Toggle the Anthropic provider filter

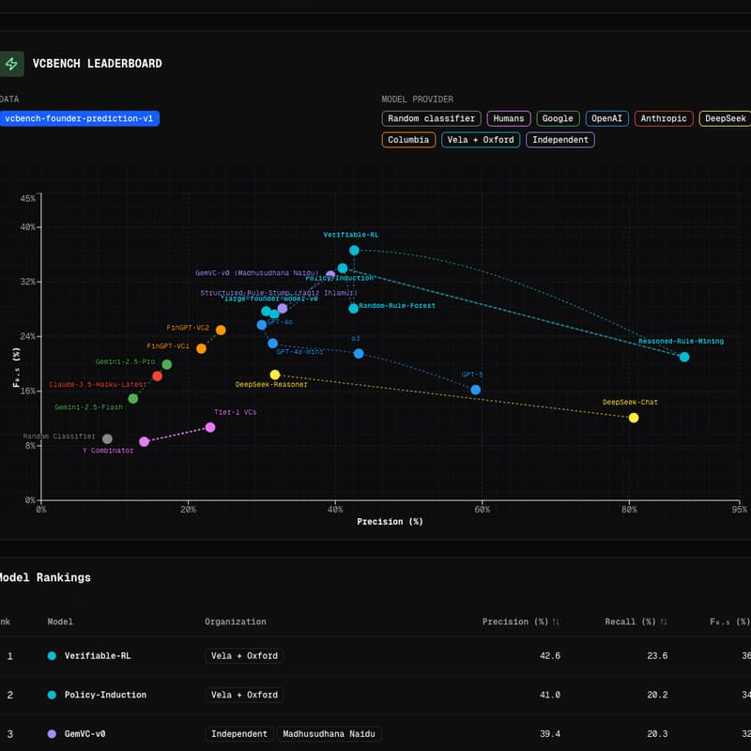(664, 118)
